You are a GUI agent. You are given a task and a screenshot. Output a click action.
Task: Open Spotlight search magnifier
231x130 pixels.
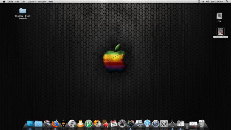[x=227, y=1]
